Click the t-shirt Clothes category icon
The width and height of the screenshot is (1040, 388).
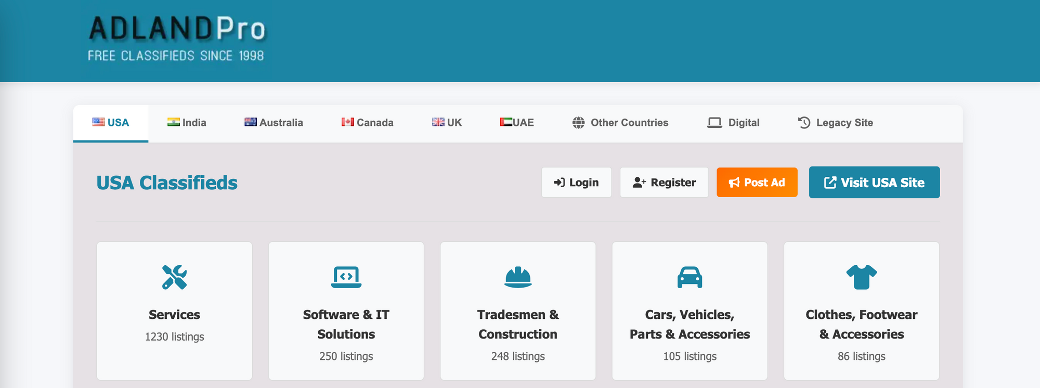(x=861, y=277)
